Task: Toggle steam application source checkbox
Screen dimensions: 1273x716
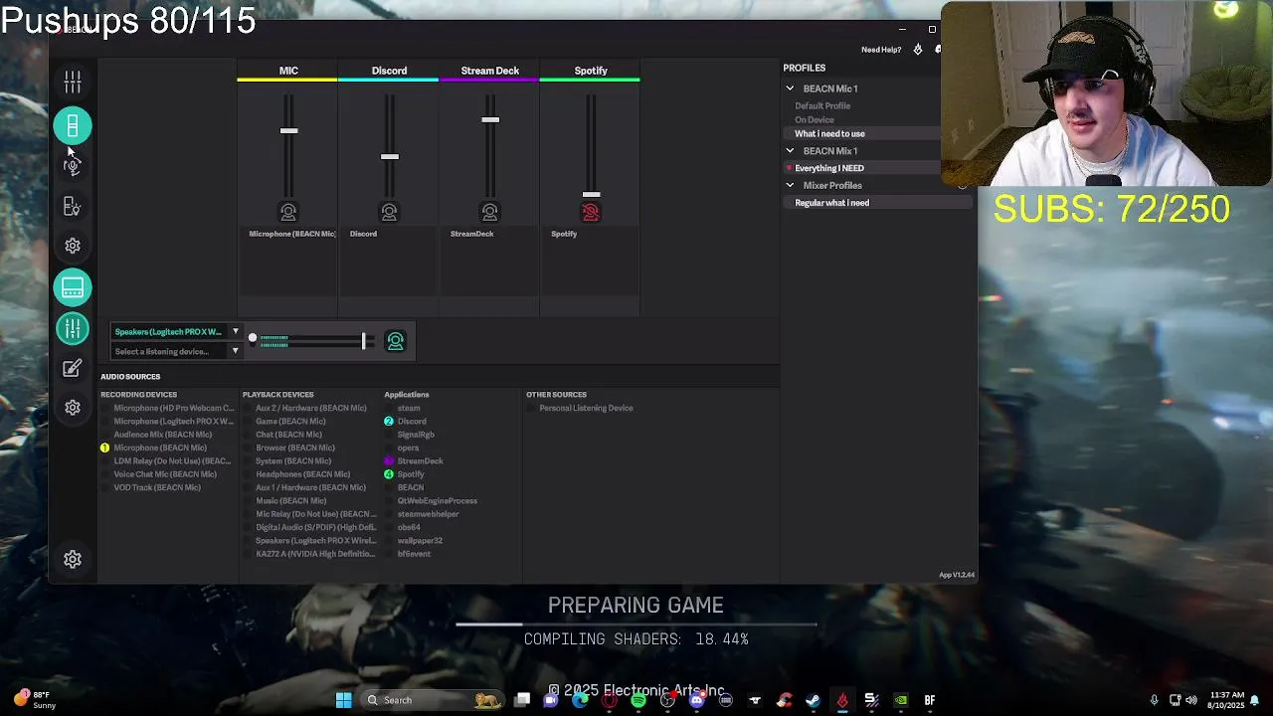Action: coord(389,408)
